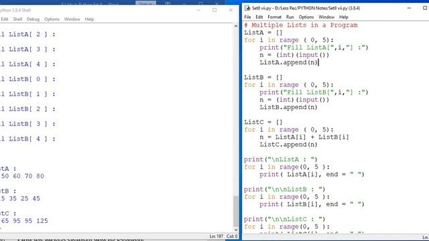Click the code line 'ListC = []'

tap(263, 122)
